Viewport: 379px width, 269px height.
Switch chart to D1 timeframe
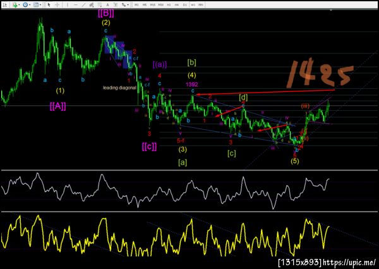coord(184,5)
